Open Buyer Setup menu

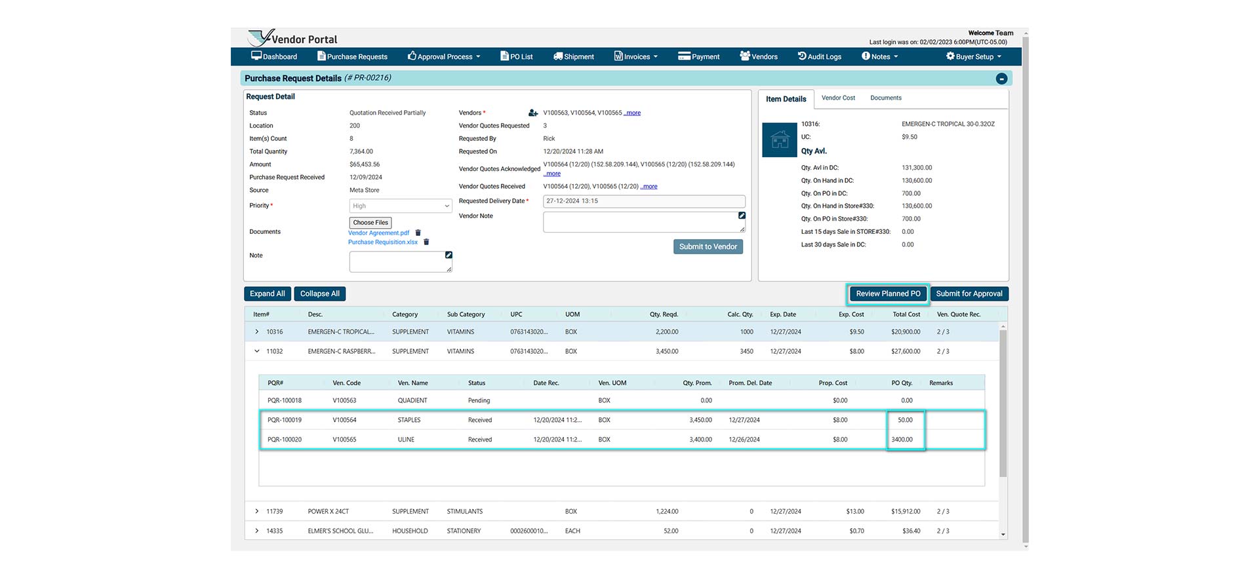click(974, 56)
